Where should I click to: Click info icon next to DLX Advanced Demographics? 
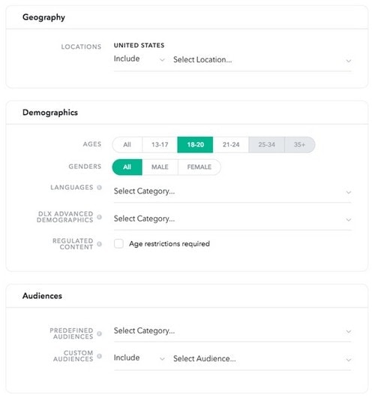[100, 217]
